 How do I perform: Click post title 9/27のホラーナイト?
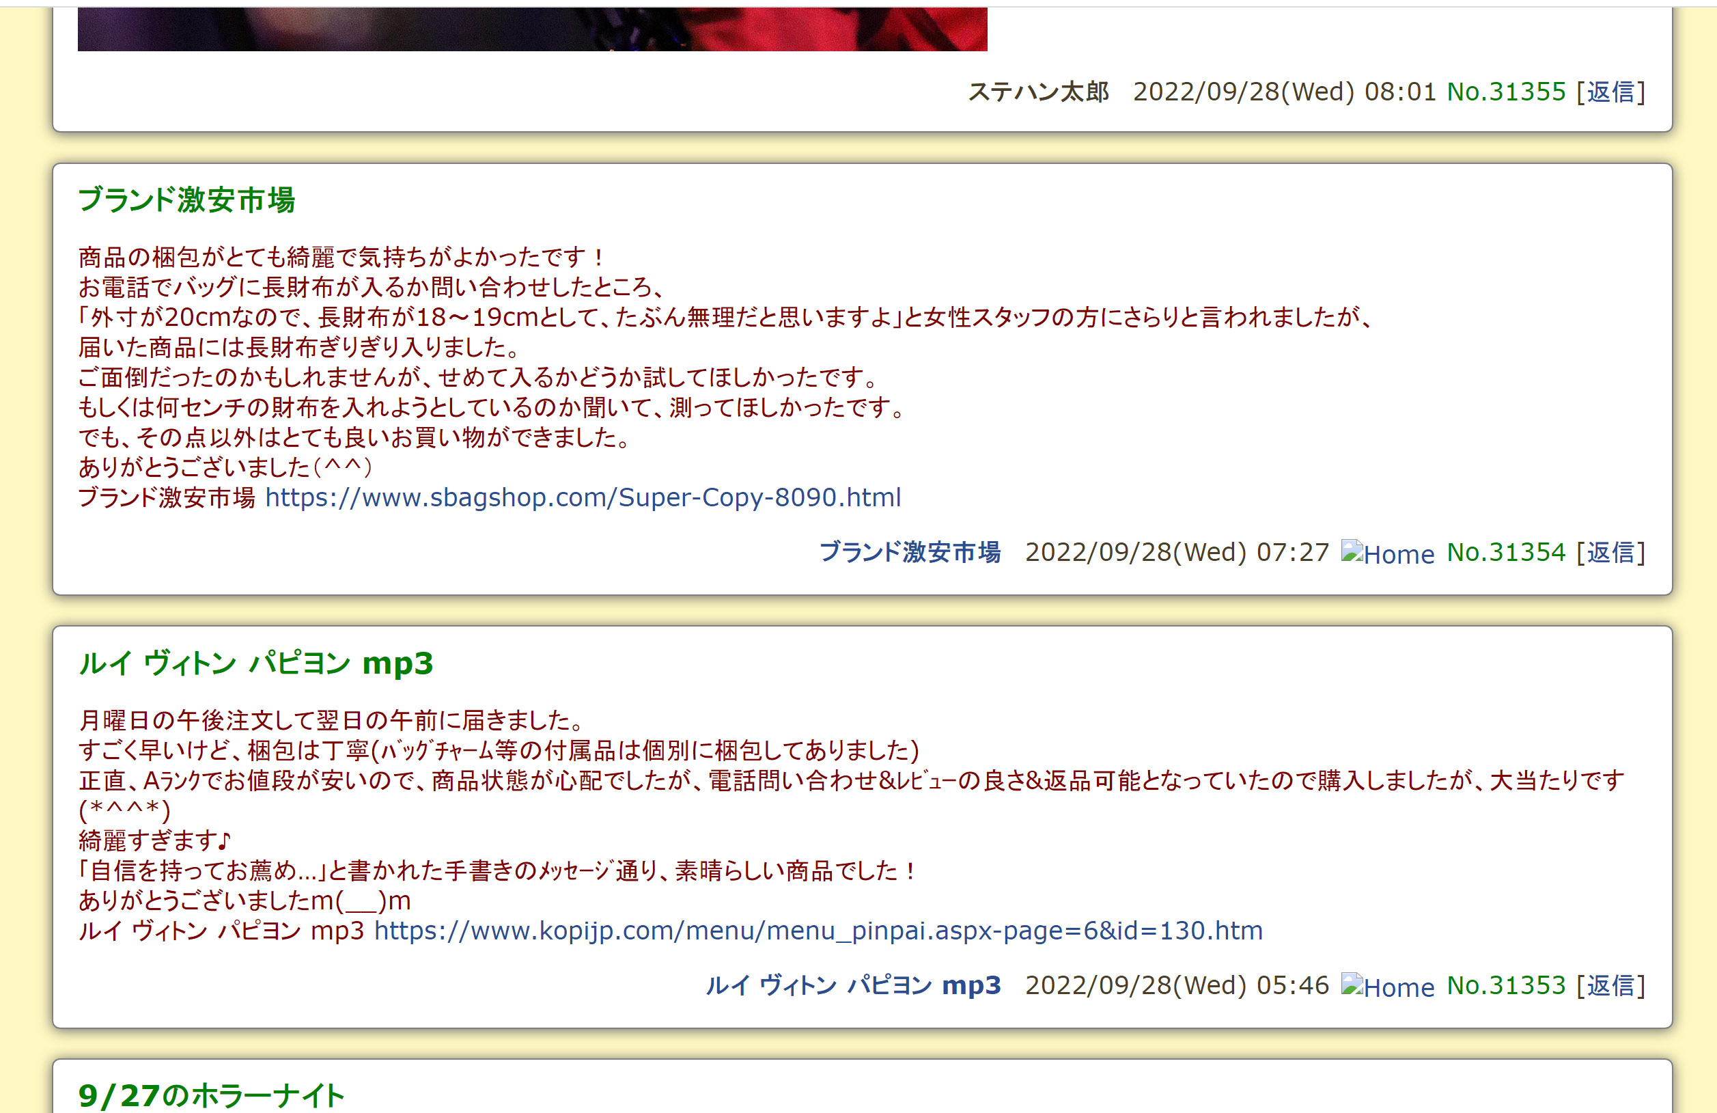point(211,1096)
